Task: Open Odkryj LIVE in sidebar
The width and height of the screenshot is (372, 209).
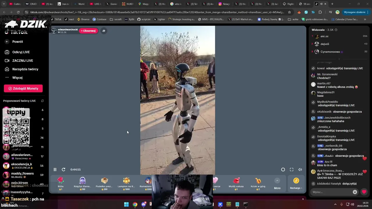Action: (21, 52)
